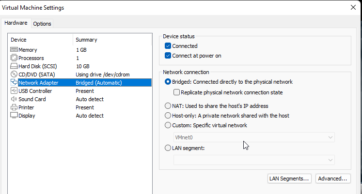The image size is (362, 194).
Task: Select the NAT network connection option
Action: pyautogui.click(x=168, y=106)
